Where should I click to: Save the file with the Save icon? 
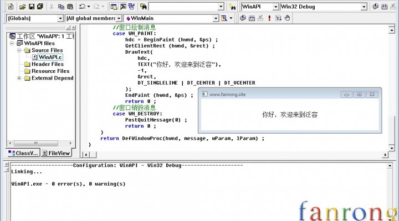pos(32,7)
